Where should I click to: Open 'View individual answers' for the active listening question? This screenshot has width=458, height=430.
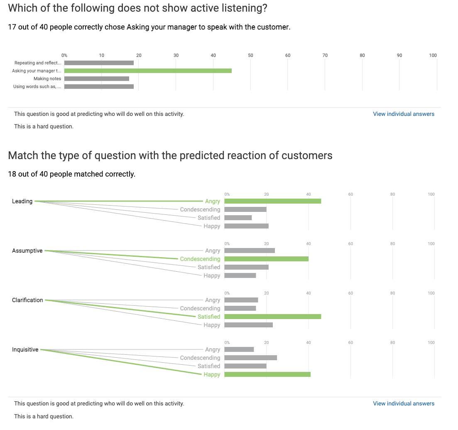pyautogui.click(x=403, y=113)
